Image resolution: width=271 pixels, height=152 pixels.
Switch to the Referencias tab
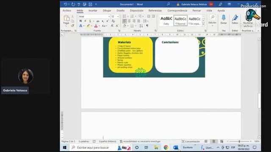155,11
